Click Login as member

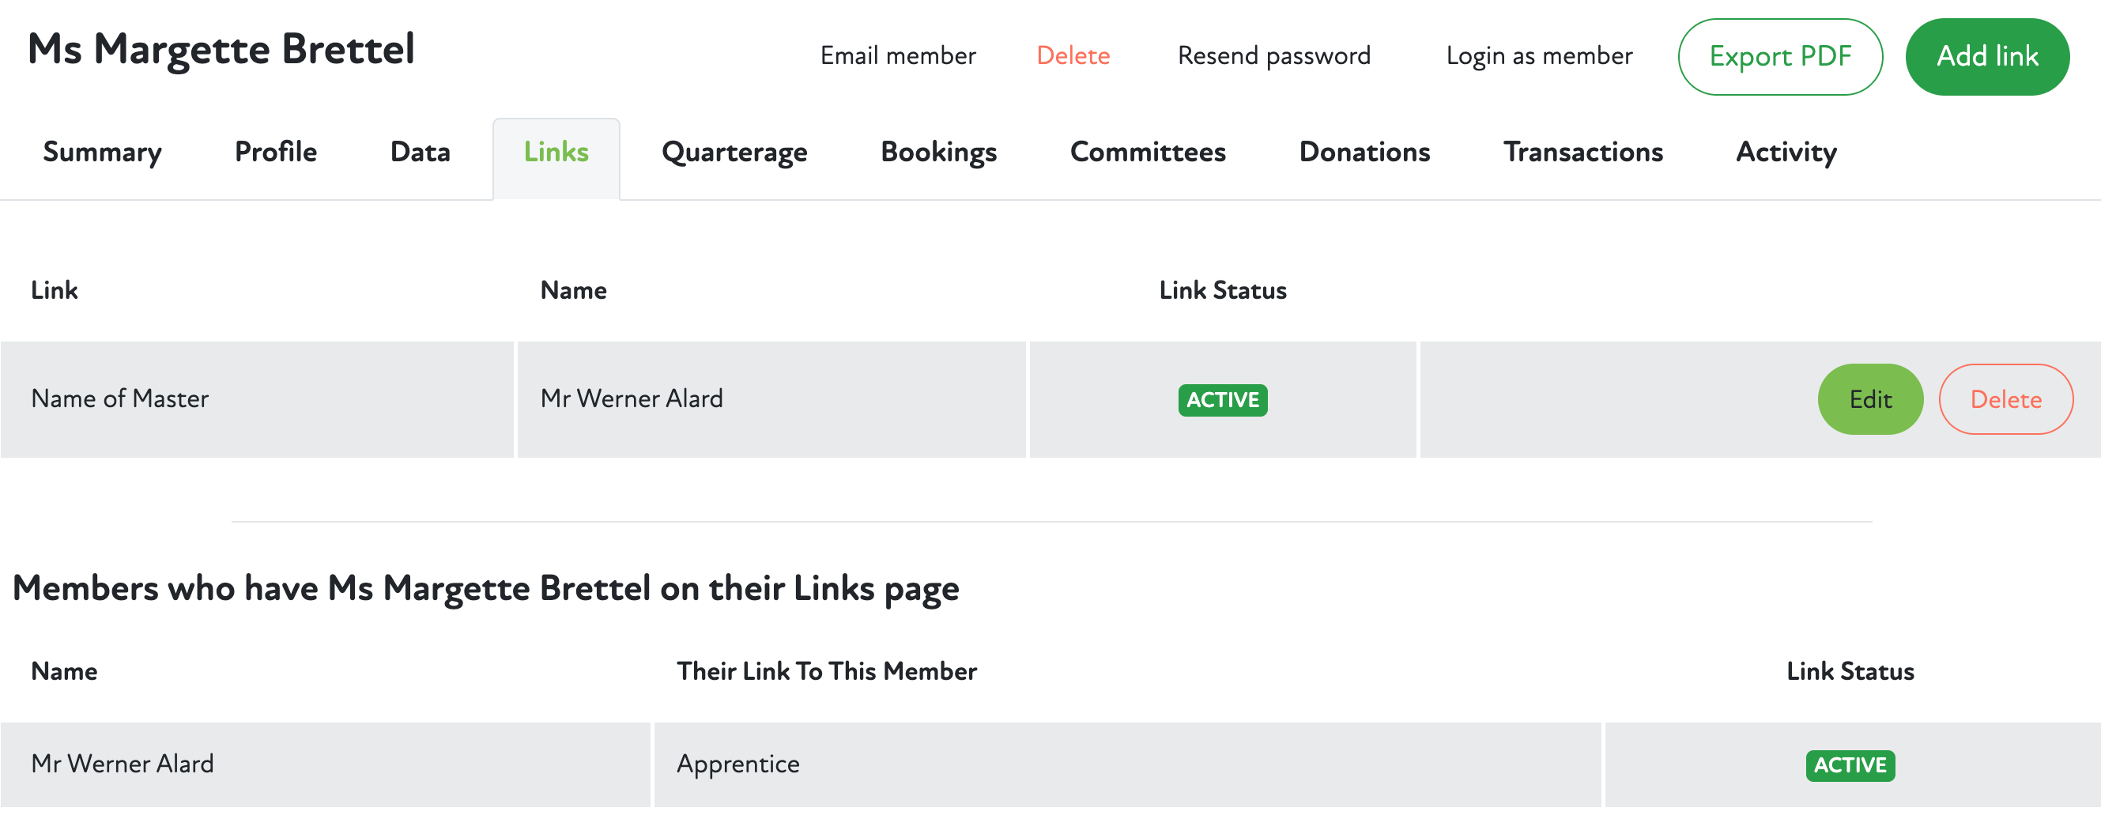[x=1539, y=56]
